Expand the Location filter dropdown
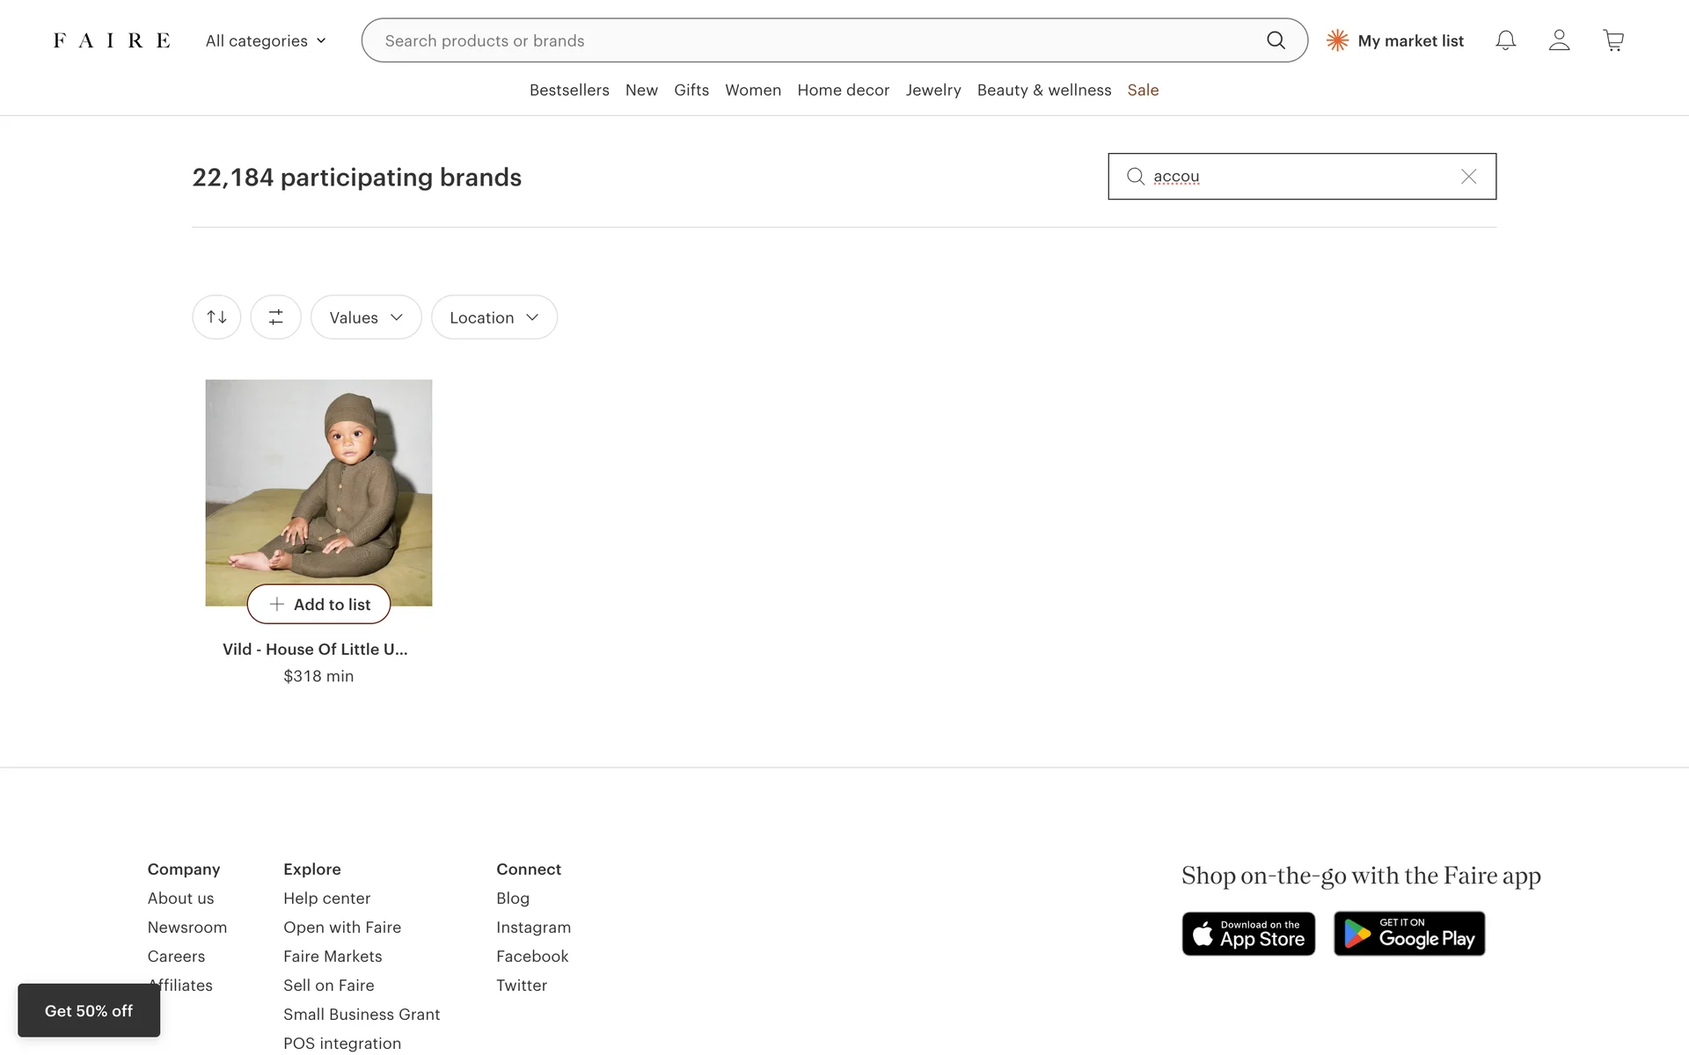Screen dimensions: 1689x1055 point(494,317)
